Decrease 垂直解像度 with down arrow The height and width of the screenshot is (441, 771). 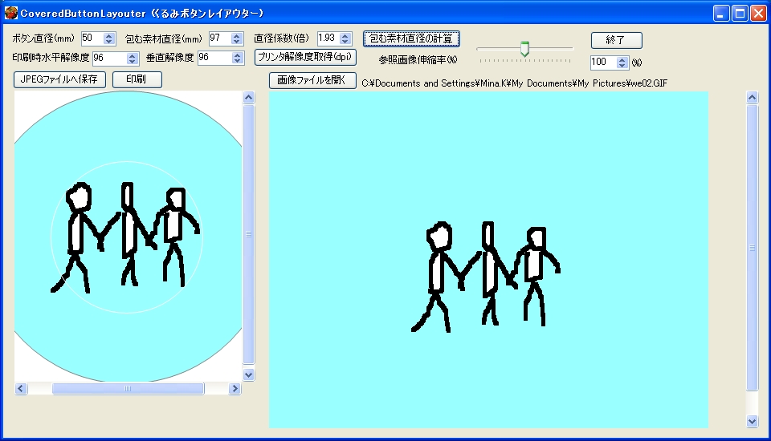(238, 62)
